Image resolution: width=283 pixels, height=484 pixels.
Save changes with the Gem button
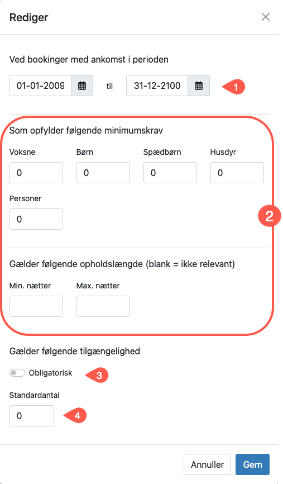[252, 464]
